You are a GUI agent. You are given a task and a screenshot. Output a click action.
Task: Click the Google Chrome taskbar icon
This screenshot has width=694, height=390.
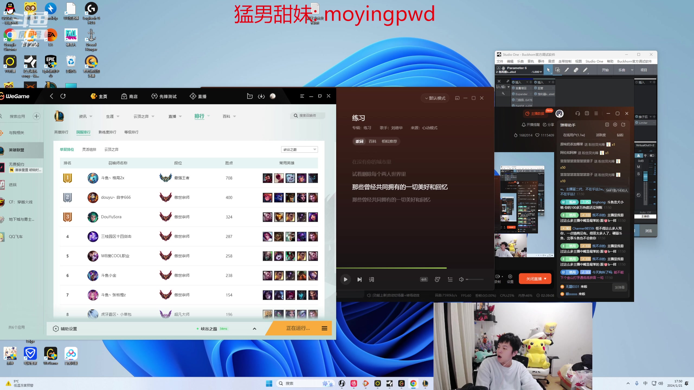tap(413, 383)
